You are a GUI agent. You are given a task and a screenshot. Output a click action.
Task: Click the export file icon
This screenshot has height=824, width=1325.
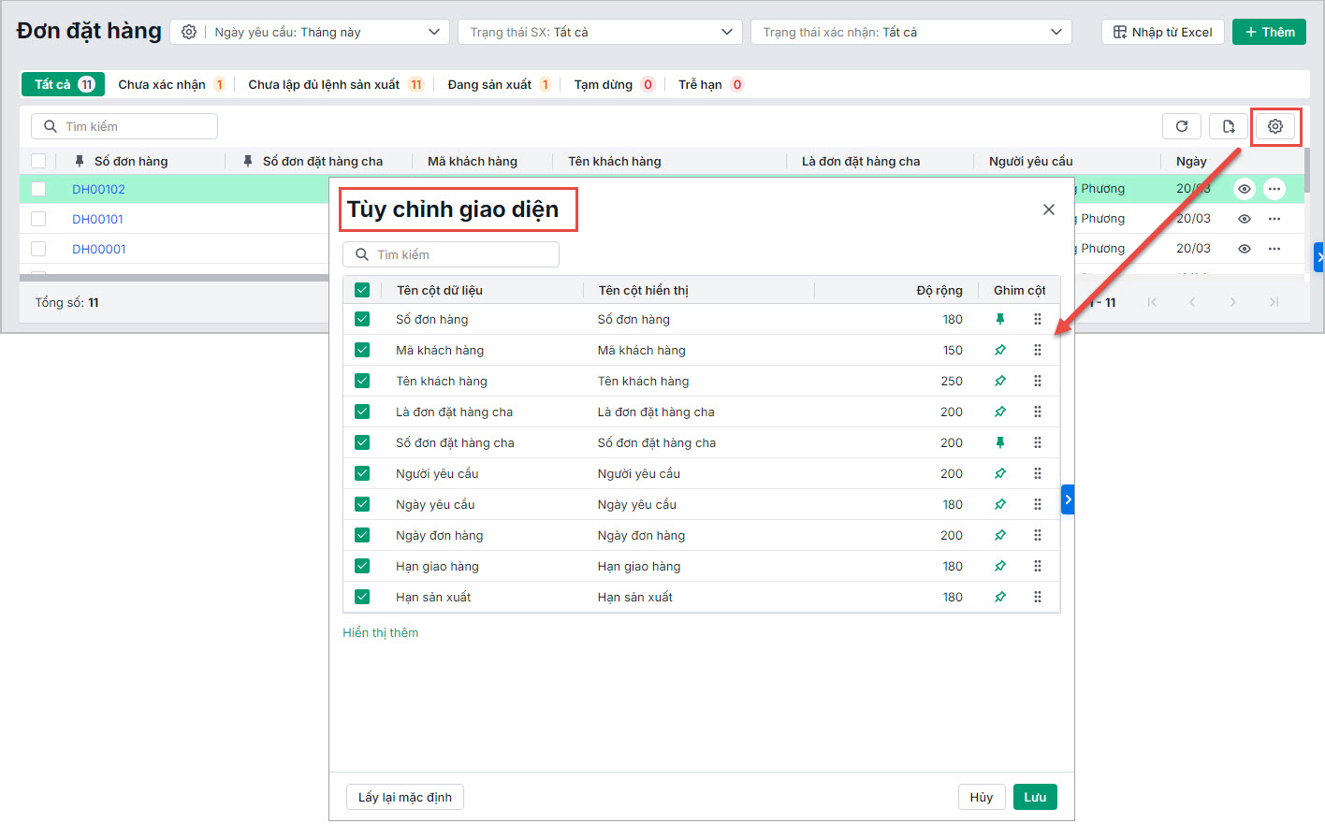[x=1228, y=126]
